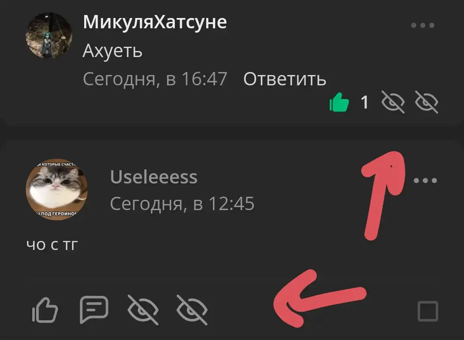
Task: Tick the empty square checkbox on the post
Action: 428,311
